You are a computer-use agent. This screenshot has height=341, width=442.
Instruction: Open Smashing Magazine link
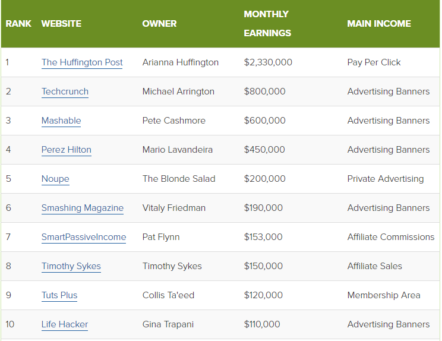[x=83, y=208]
